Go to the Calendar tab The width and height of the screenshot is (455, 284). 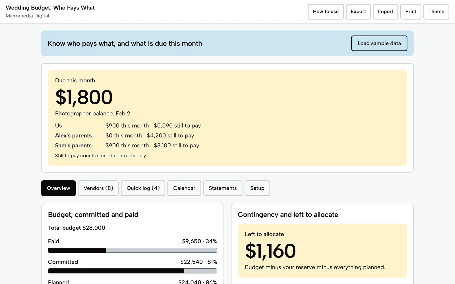click(x=184, y=188)
